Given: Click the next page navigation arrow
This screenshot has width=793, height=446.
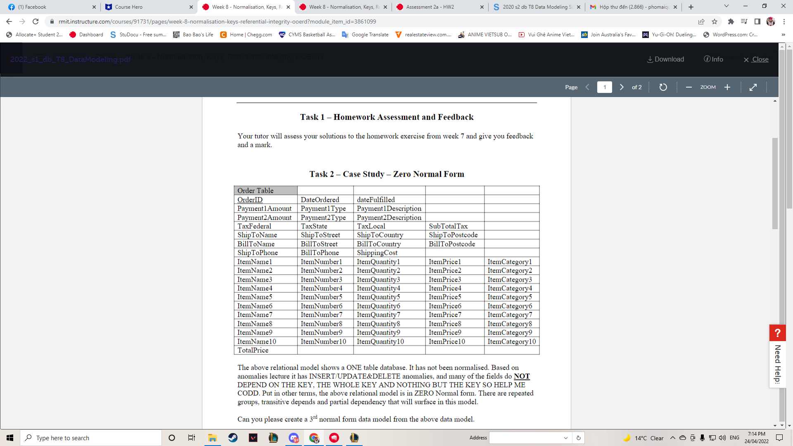Looking at the screenshot, I should point(622,87).
